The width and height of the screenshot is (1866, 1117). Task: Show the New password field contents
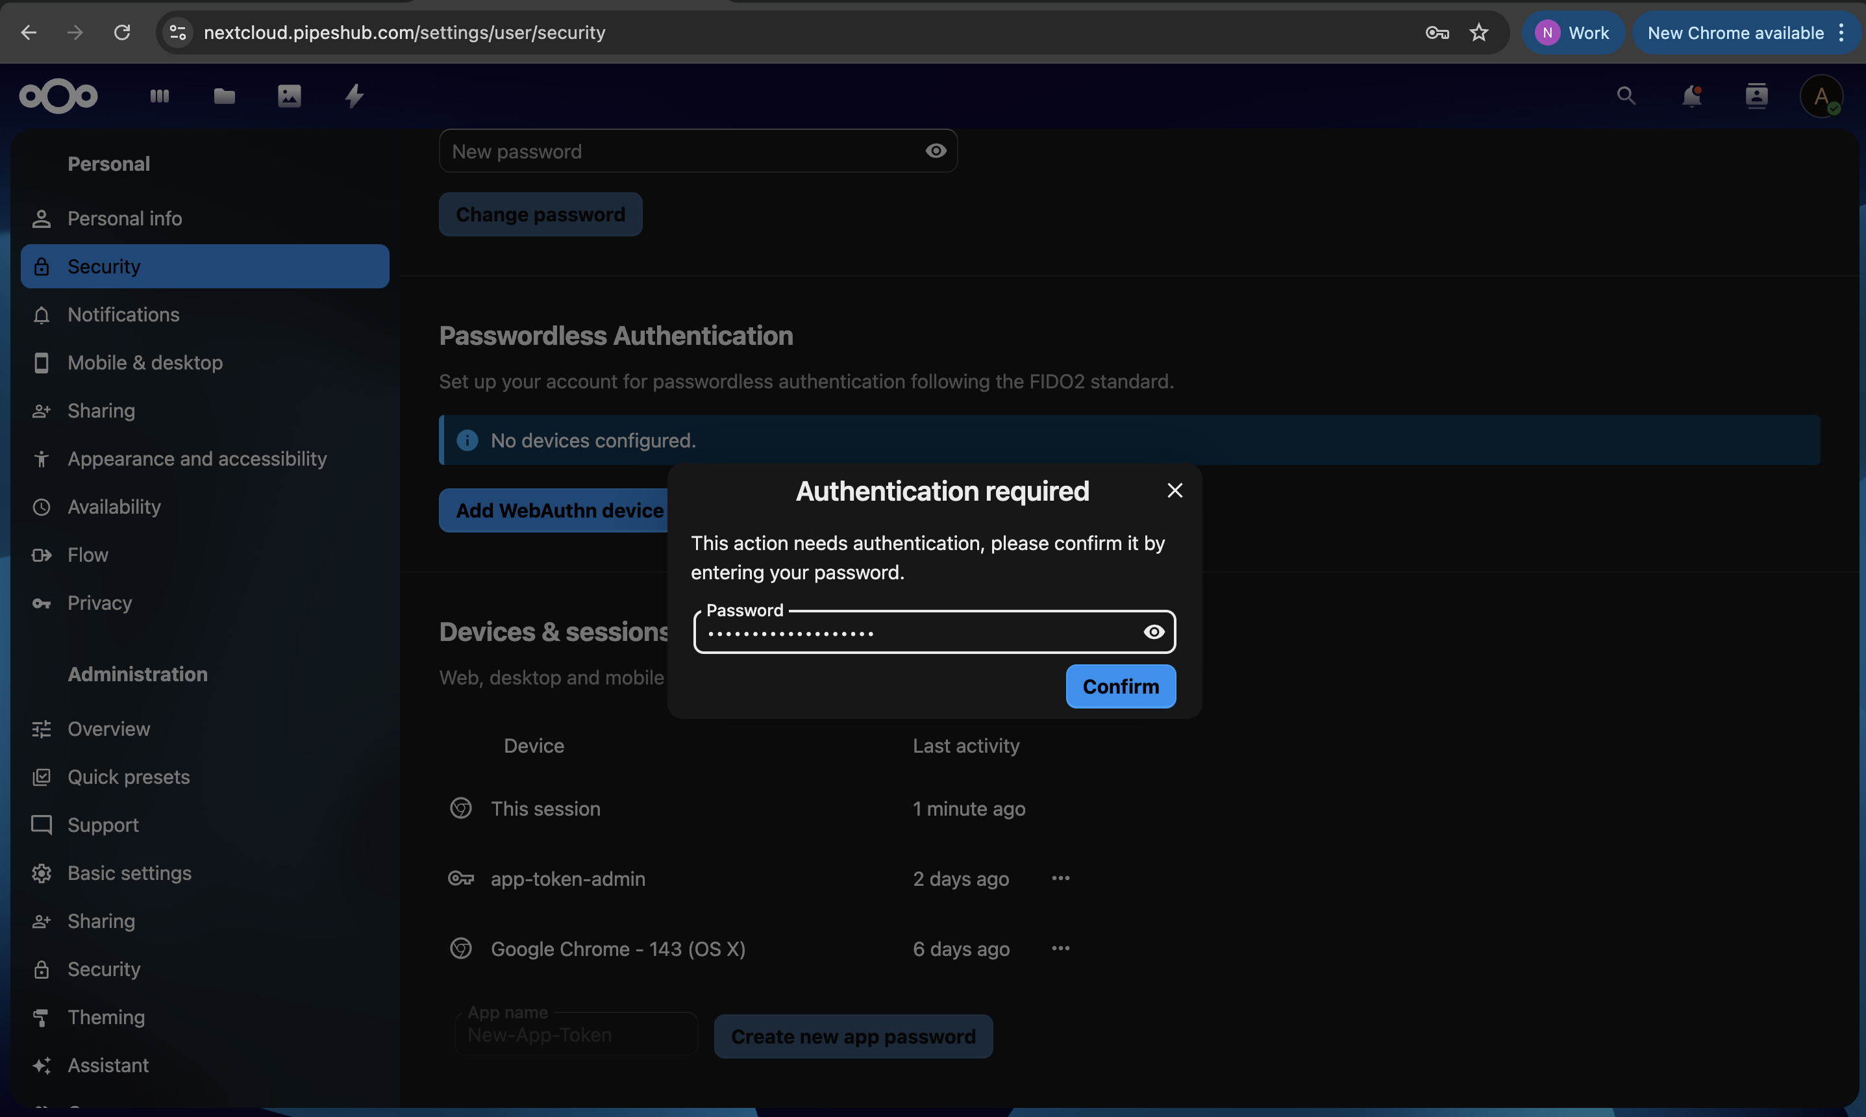935,151
